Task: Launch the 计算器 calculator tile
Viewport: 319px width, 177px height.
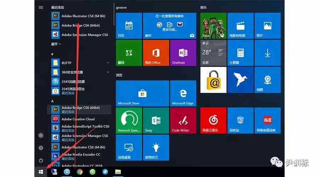Action: pos(240,53)
